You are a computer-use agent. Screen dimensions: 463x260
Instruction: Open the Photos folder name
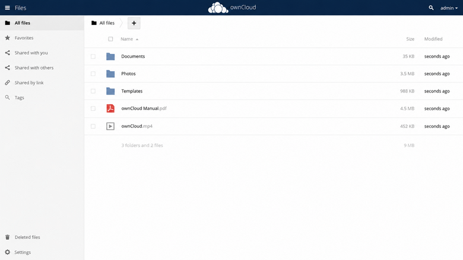click(x=128, y=73)
